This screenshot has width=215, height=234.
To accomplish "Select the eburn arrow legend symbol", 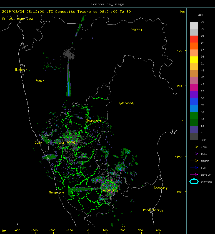I will point(194,161).
